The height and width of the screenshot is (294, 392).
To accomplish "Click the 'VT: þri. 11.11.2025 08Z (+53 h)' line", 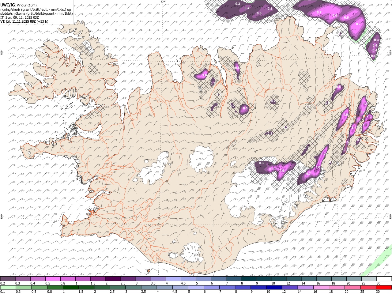I will click(x=24, y=21).
